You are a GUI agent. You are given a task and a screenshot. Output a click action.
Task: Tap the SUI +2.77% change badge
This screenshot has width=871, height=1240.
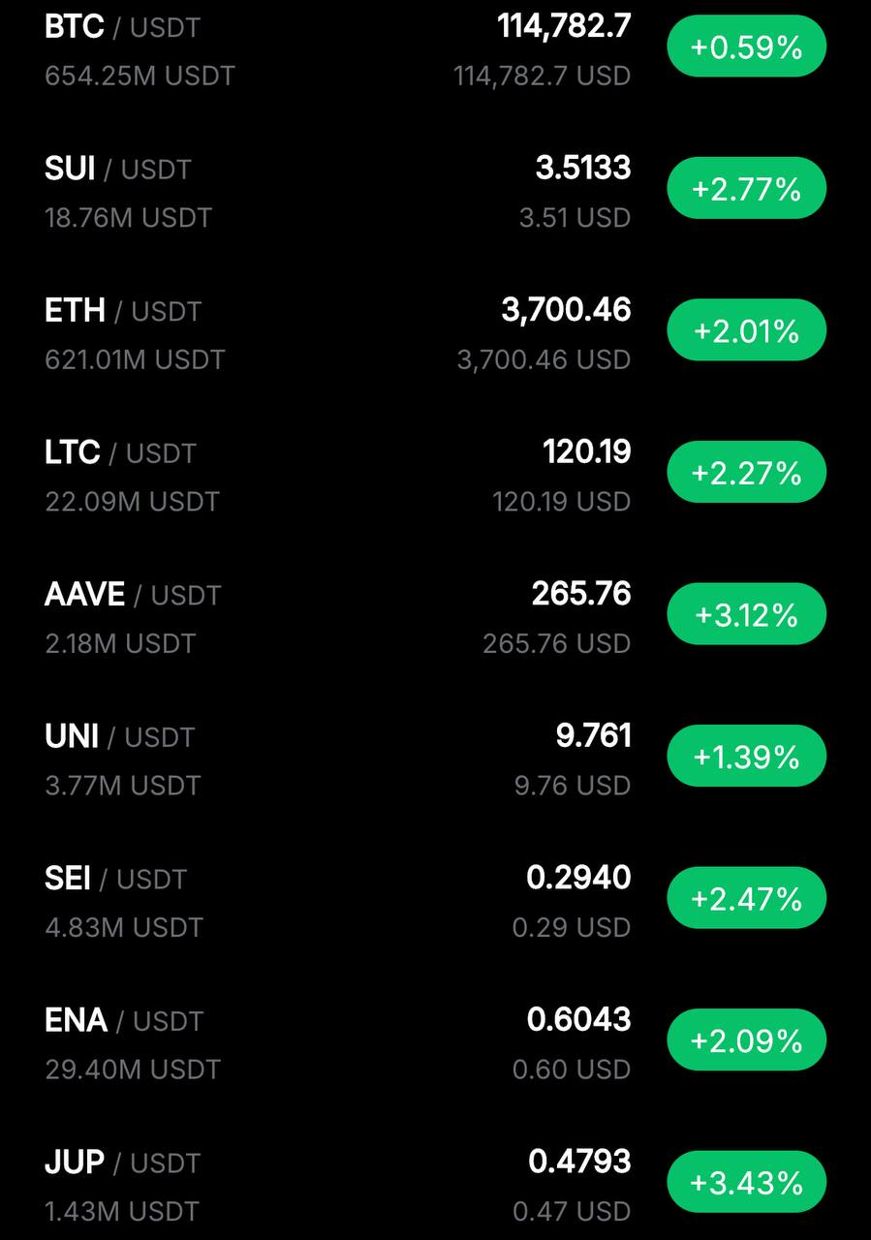click(x=746, y=188)
